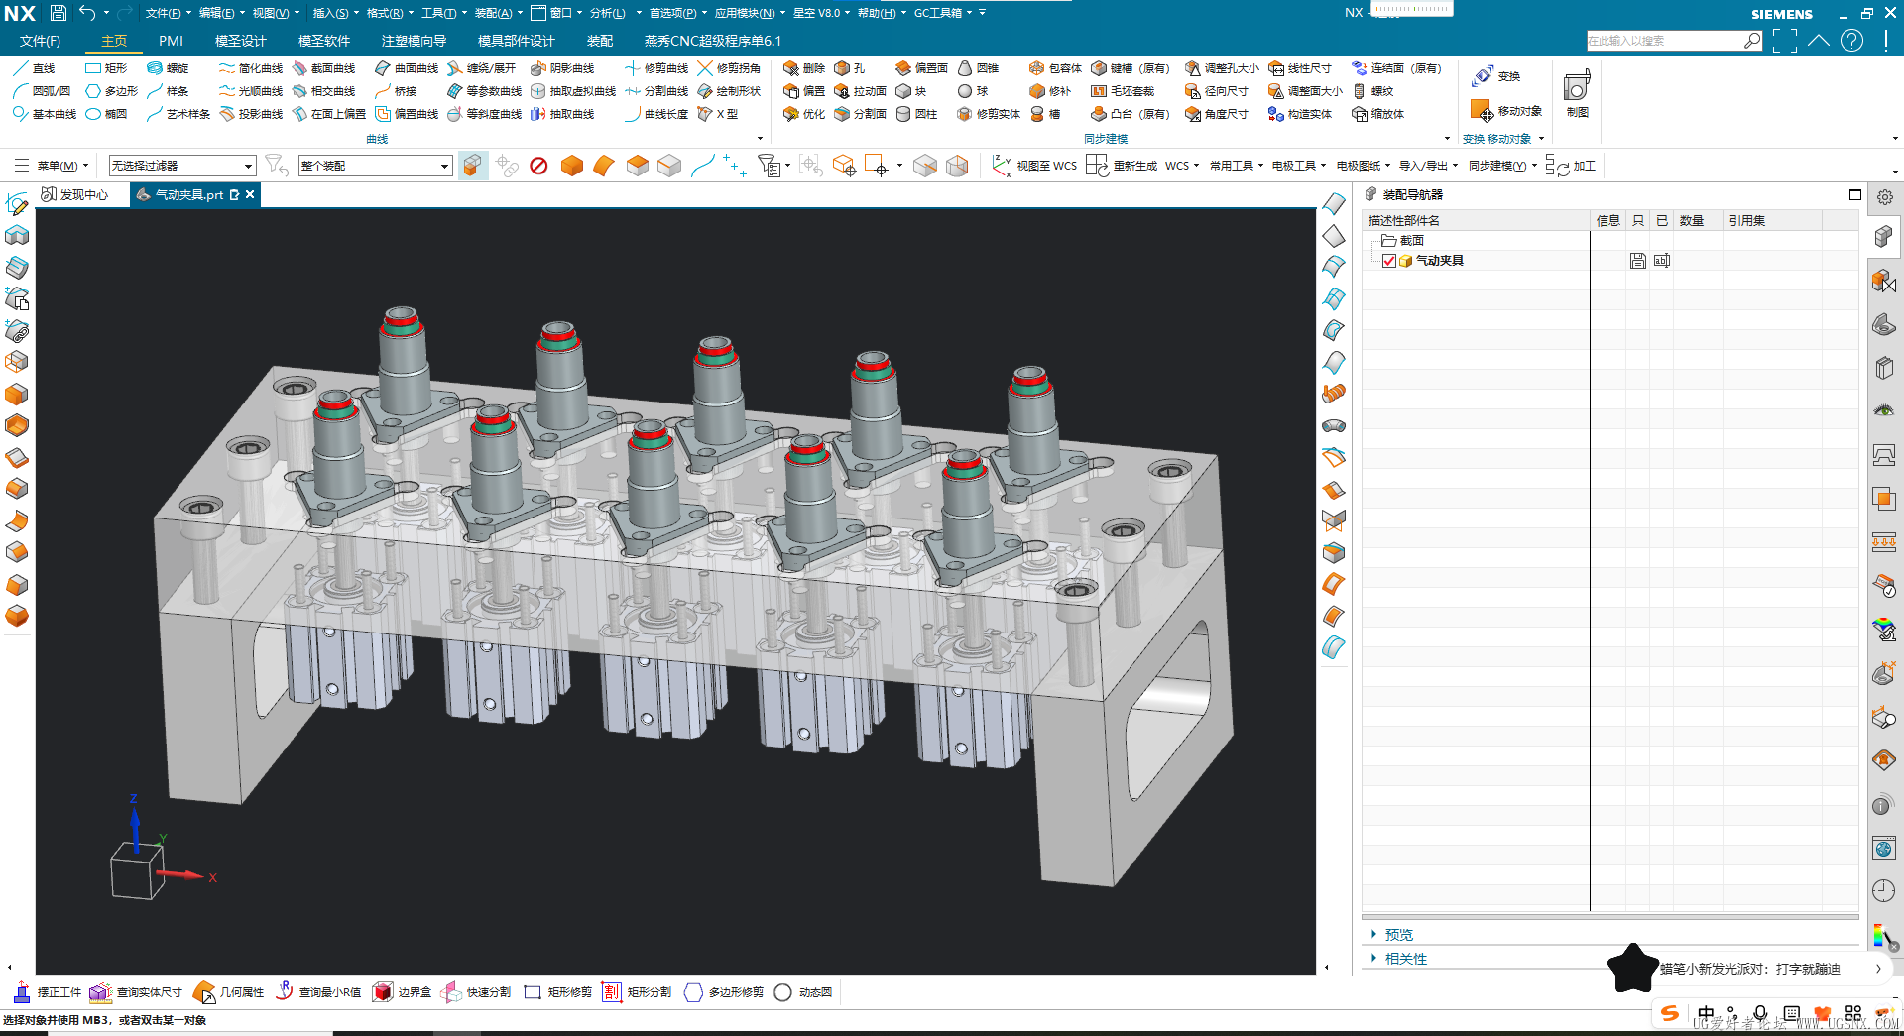Select the 偏置曲线 offset curve tool
Image resolution: width=1904 pixels, height=1036 pixels.
tap(407, 114)
